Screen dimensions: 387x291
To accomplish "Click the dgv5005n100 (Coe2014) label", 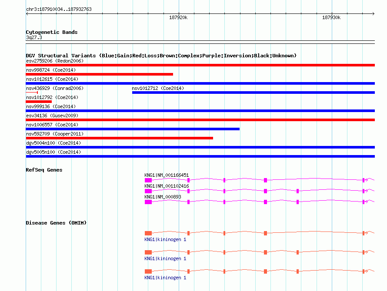I will (53, 152).
